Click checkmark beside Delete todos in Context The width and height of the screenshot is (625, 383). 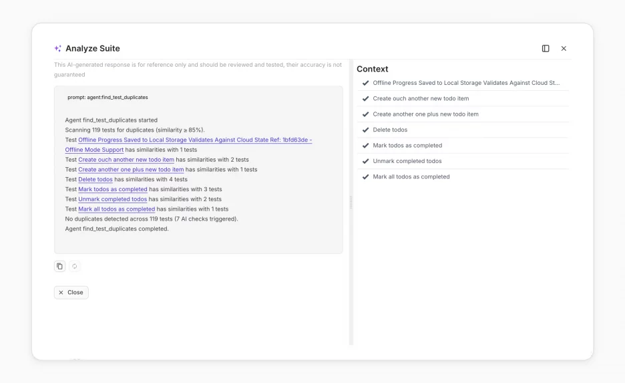[x=365, y=130]
